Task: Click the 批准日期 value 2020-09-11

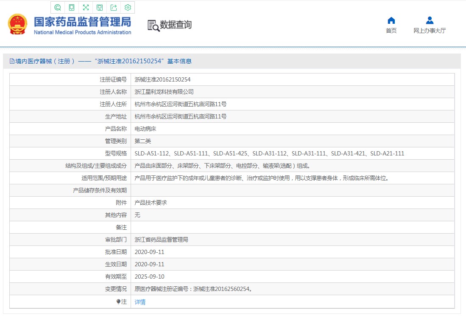Action: pos(150,252)
